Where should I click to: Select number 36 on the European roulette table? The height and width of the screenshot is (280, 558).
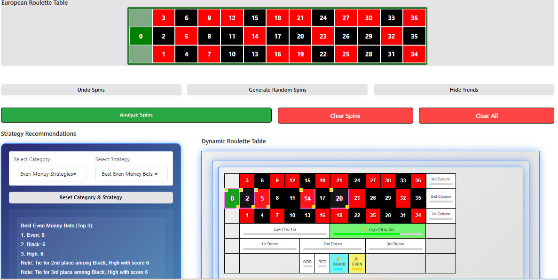414,17
